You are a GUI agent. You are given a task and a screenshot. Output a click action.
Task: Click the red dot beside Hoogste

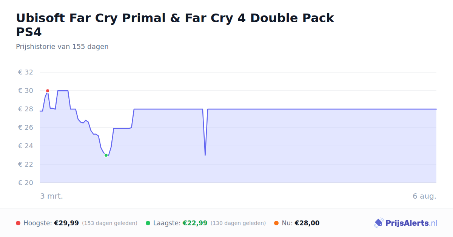click(x=18, y=223)
